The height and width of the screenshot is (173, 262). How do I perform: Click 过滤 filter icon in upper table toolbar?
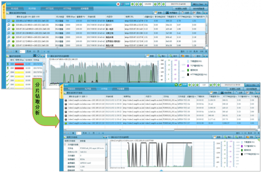186,12
